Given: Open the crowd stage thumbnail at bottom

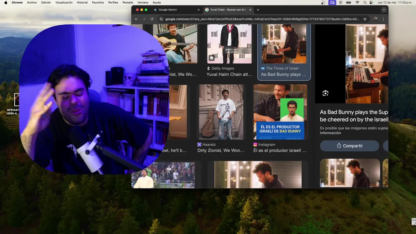Looking at the screenshot, I should (169, 175).
